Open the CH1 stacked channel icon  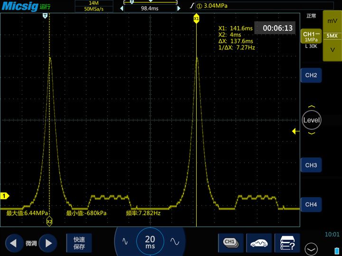pyautogui.click(x=230, y=243)
